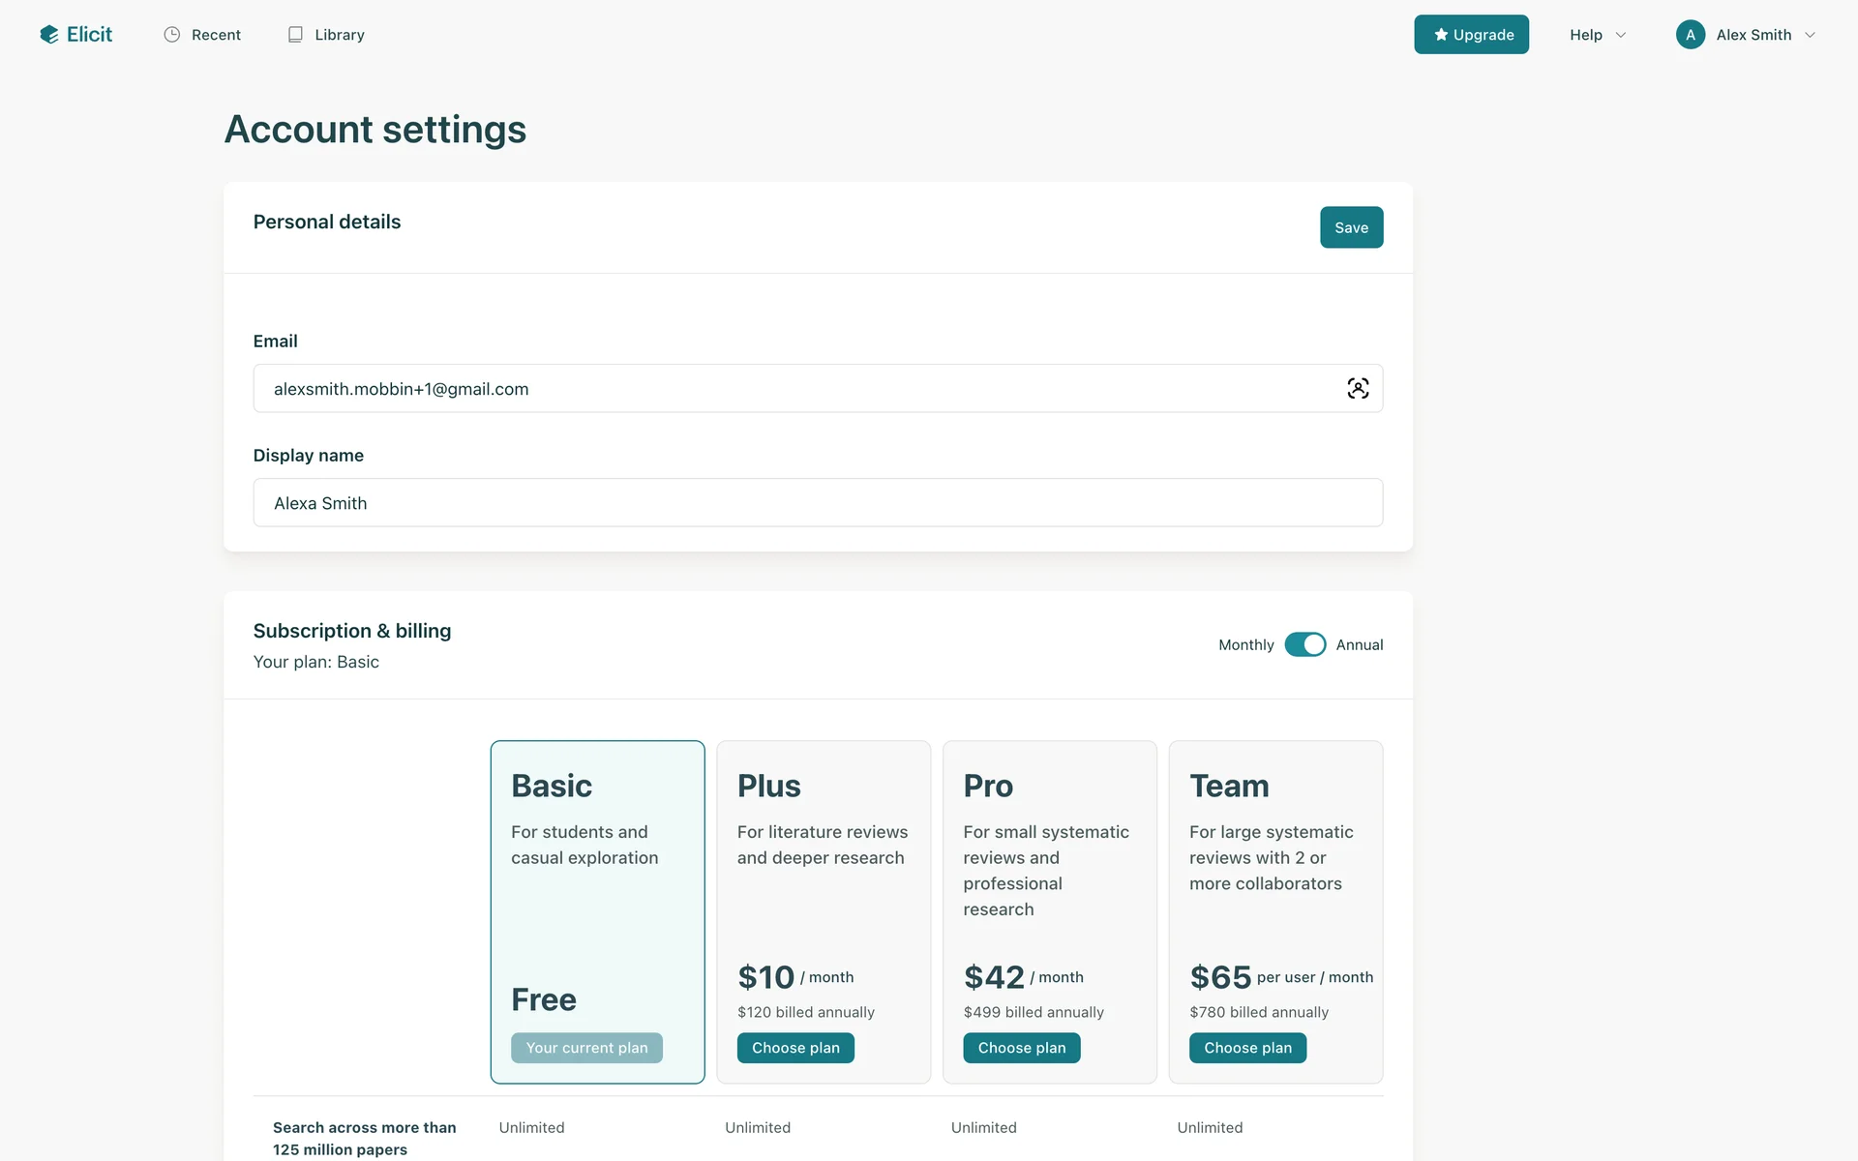This screenshot has height=1161, width=1858.
Task: Click the star icon on Upgrade
Action: point(1441,35)
